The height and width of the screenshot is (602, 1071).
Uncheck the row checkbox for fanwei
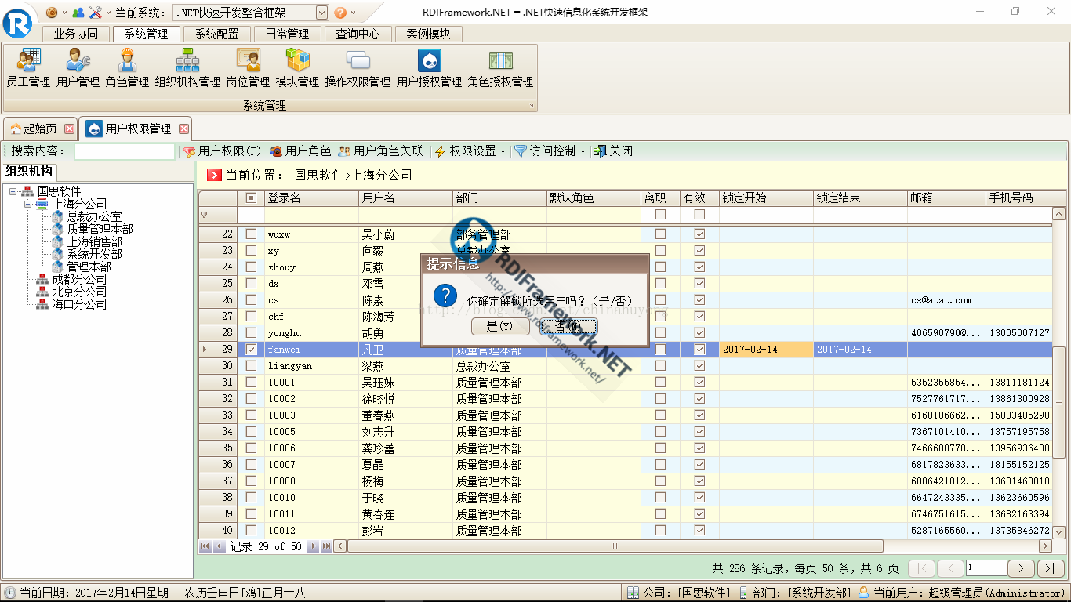(251, 349)
